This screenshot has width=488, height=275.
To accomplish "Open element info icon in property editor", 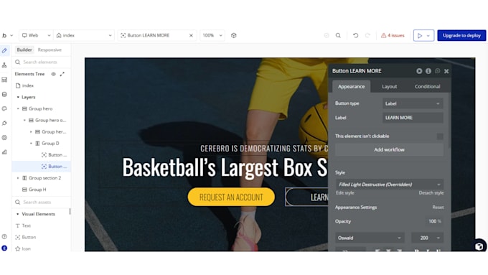I will click(x=428, y=71).
